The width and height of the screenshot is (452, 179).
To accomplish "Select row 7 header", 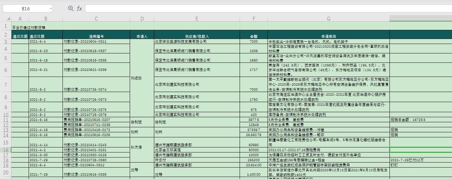I will coord(6,84).
